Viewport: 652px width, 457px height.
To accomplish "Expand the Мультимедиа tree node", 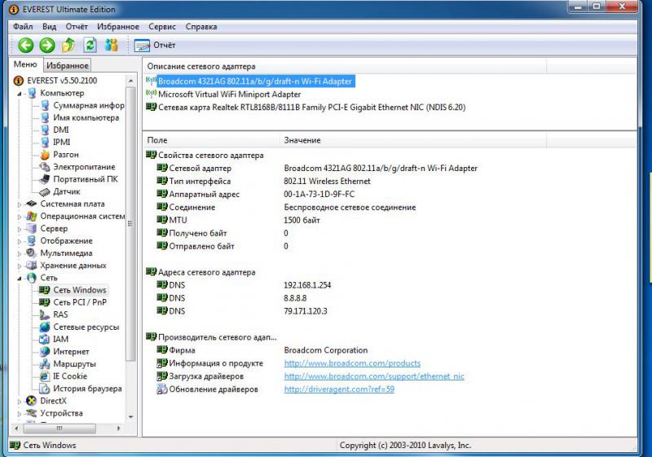I will [19, 254].
